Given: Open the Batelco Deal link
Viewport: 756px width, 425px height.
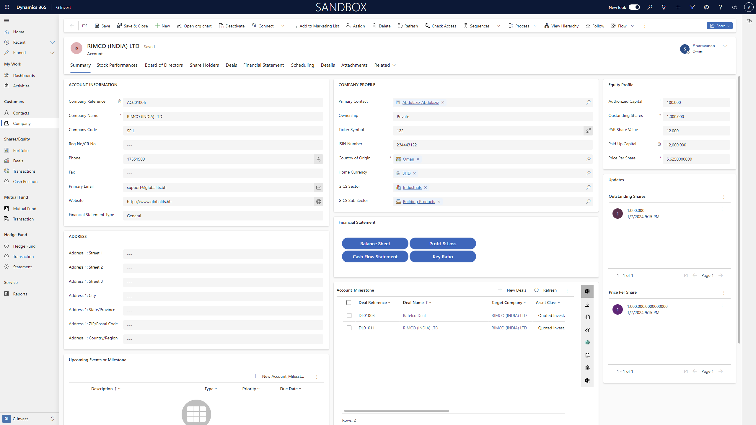Looking at the screenshot, I should (x=414, y=316).
